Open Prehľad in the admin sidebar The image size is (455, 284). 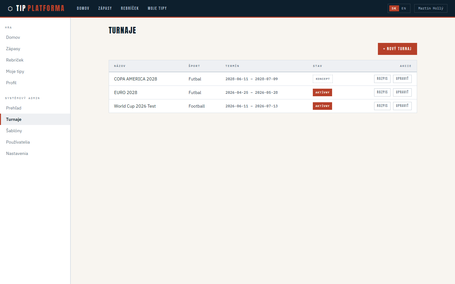14,108
